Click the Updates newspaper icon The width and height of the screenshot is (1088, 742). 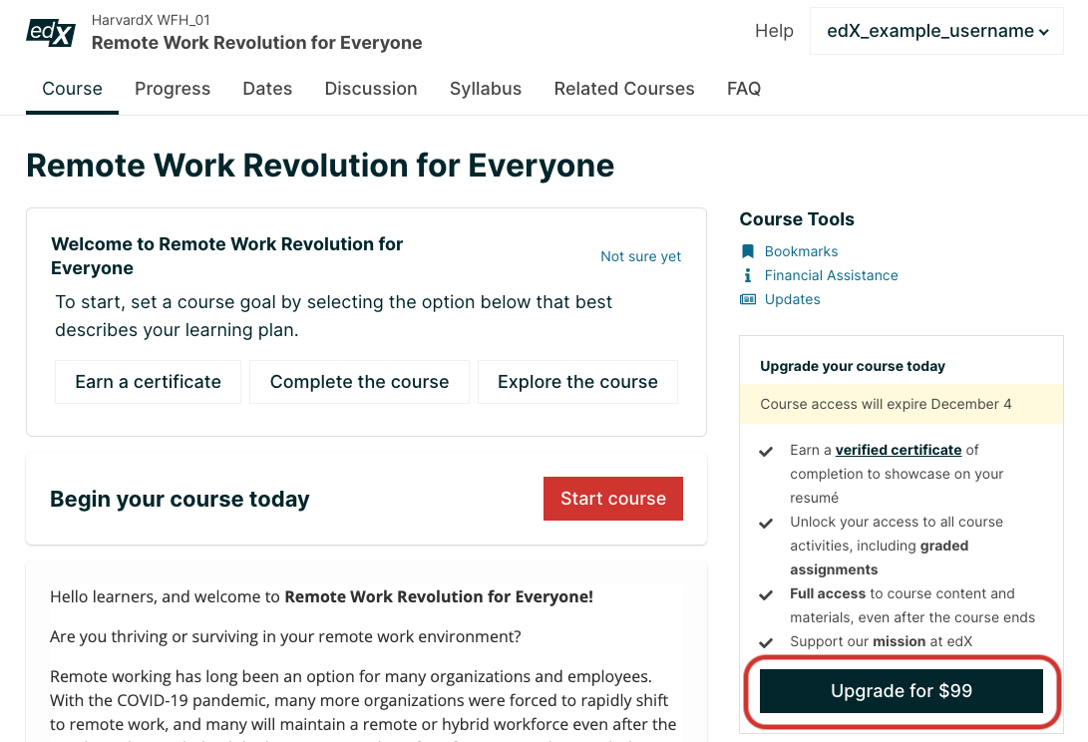[747, 299]
